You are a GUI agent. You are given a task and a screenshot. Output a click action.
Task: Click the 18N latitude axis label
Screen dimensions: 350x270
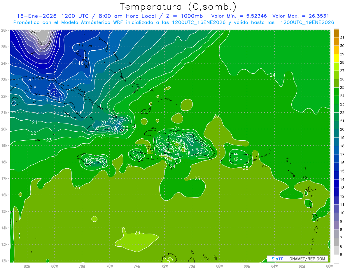pos(4,162)
